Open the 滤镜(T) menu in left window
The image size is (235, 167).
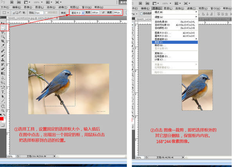point(63,7)
